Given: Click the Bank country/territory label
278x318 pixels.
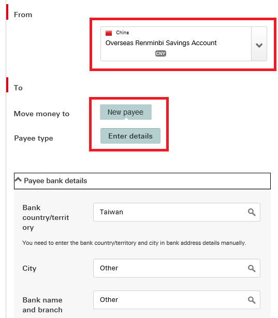Looking at the screenshot, I should click(46, 217).
